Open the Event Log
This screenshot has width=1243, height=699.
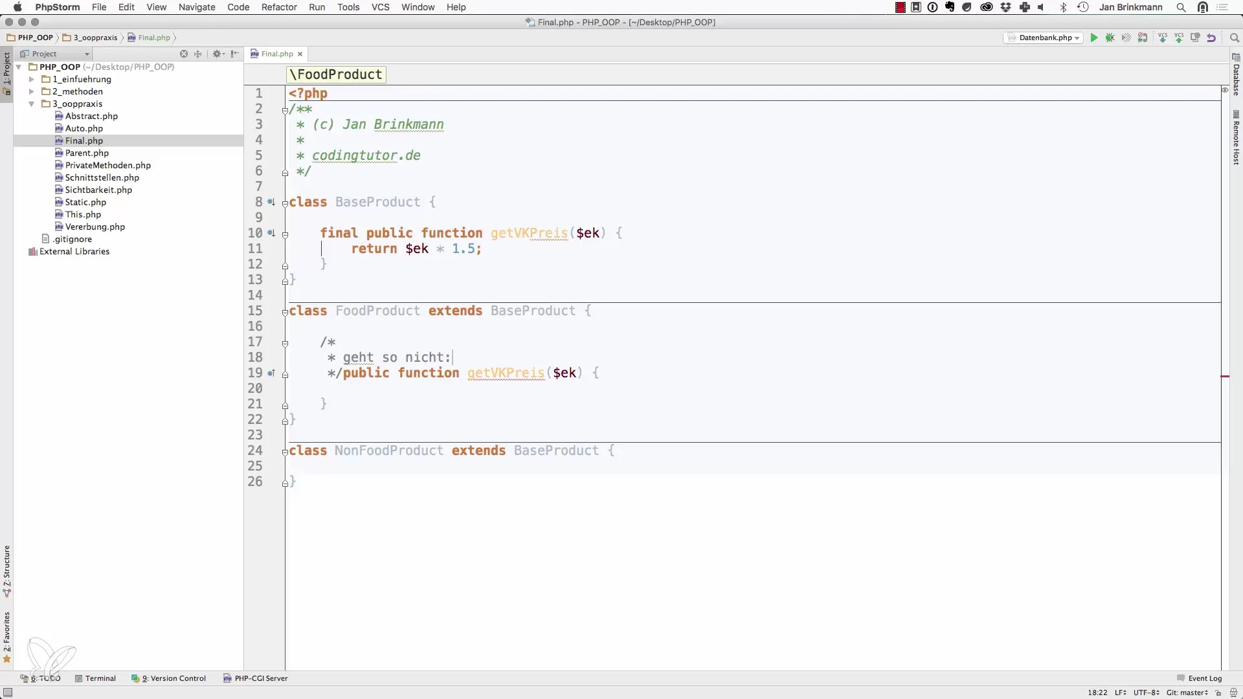pyautogui.click(x=1199, y=678)
